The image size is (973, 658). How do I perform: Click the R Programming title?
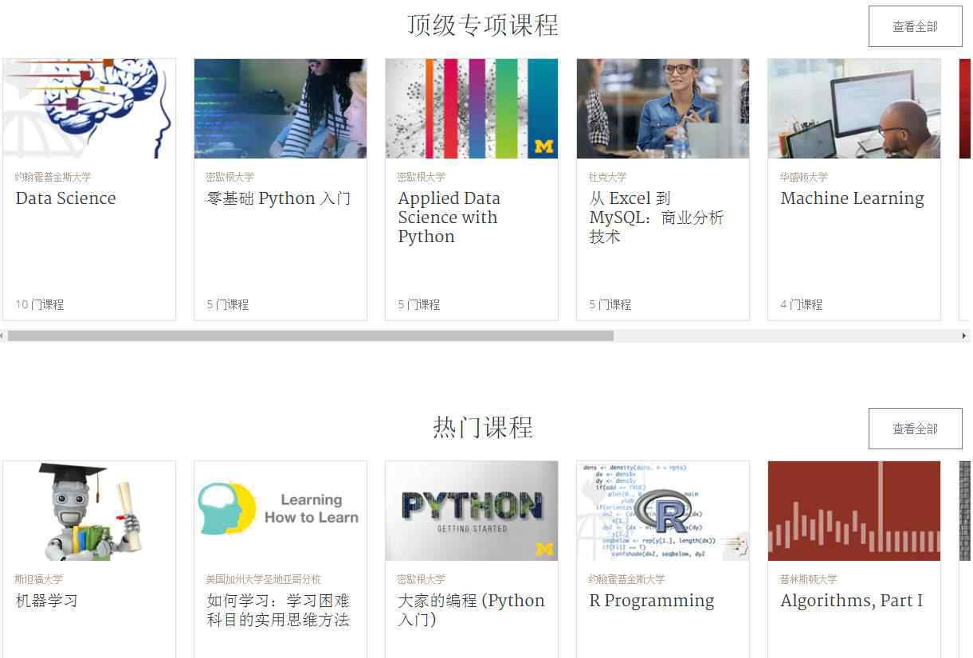click(652, 601)
